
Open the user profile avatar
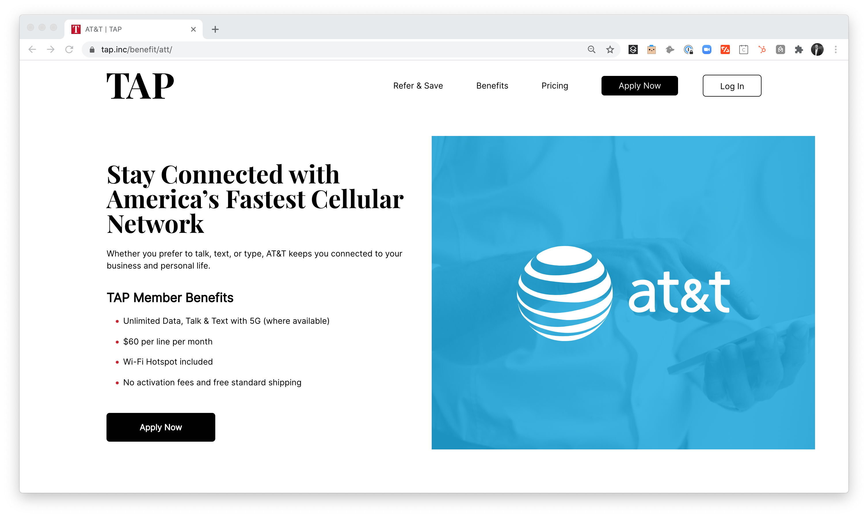pos(817,49)
